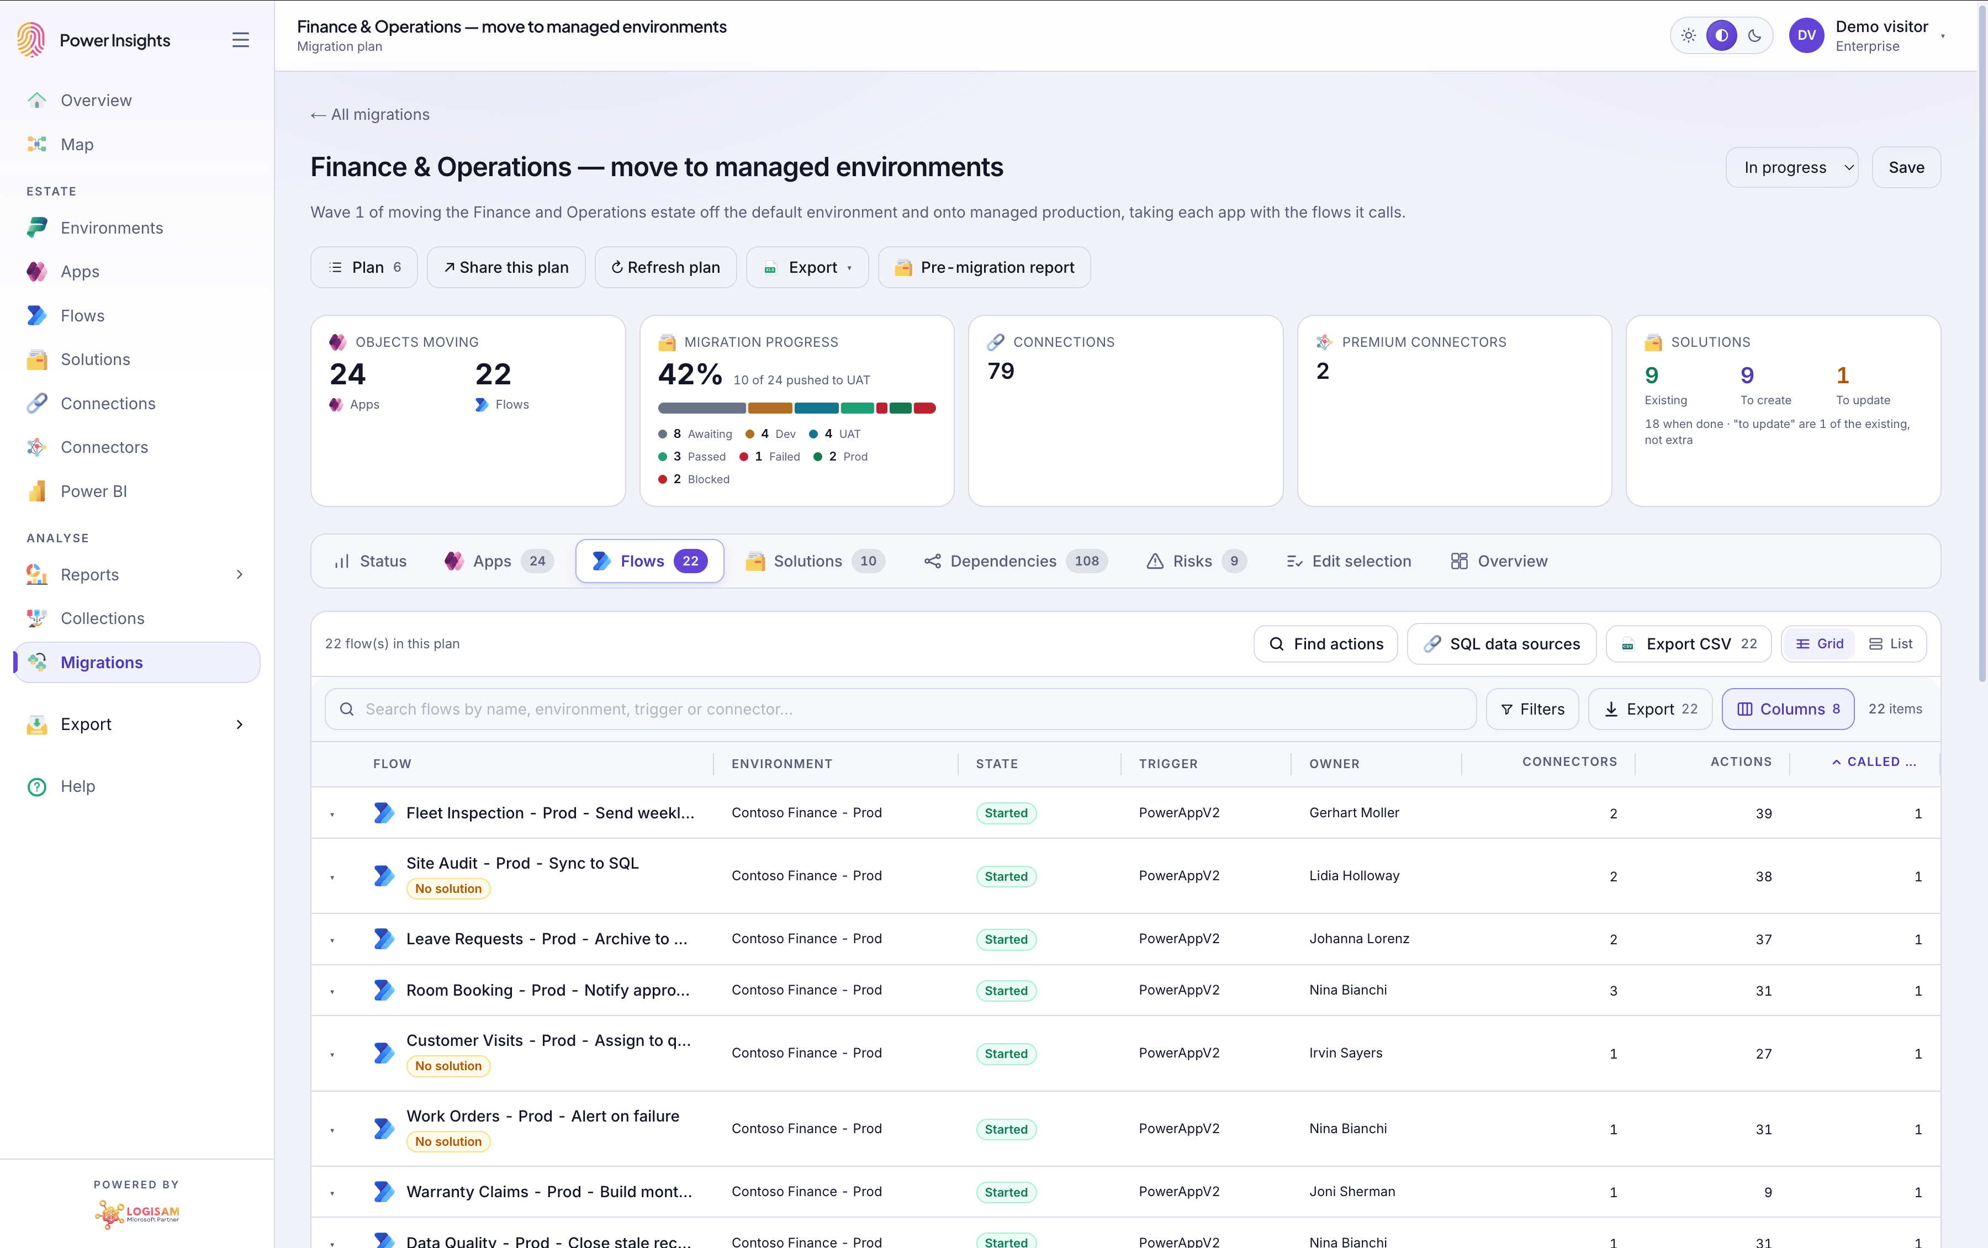The height and width of the screenshot is (1248, 1988).
Task: Click the flow icon for Fleet Inspection row
Action: (x=384, y=813)
